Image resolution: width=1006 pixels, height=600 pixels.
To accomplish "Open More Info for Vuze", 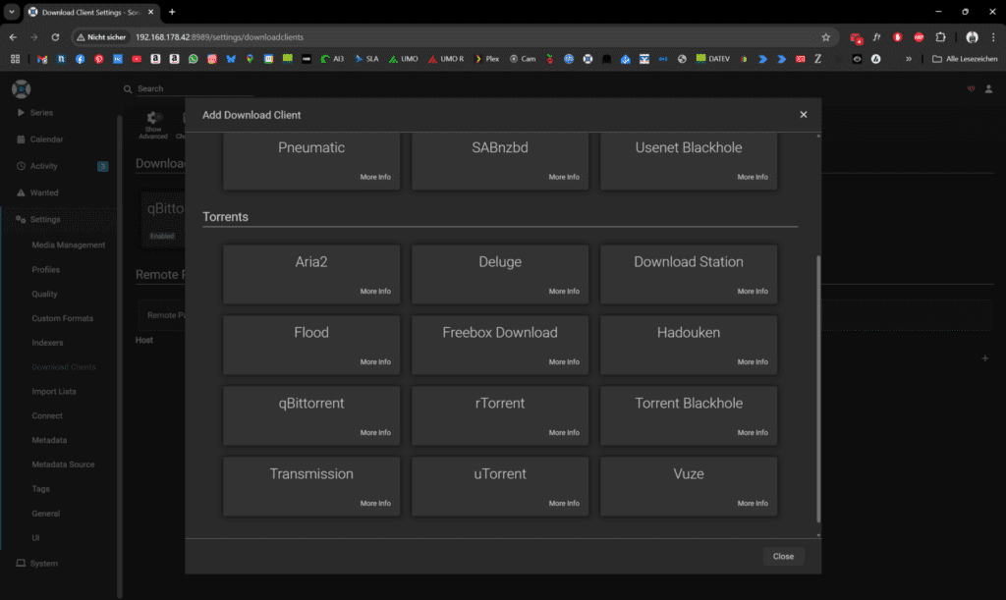I will click(x=753, y=503).
